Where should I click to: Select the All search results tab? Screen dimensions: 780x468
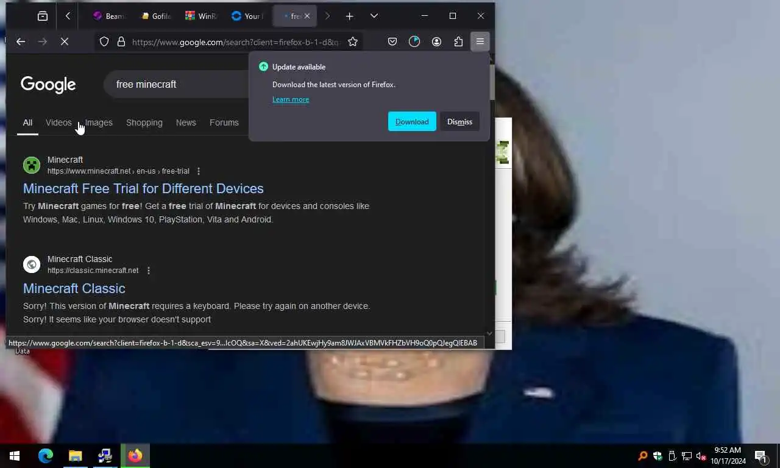click(27, 122)
